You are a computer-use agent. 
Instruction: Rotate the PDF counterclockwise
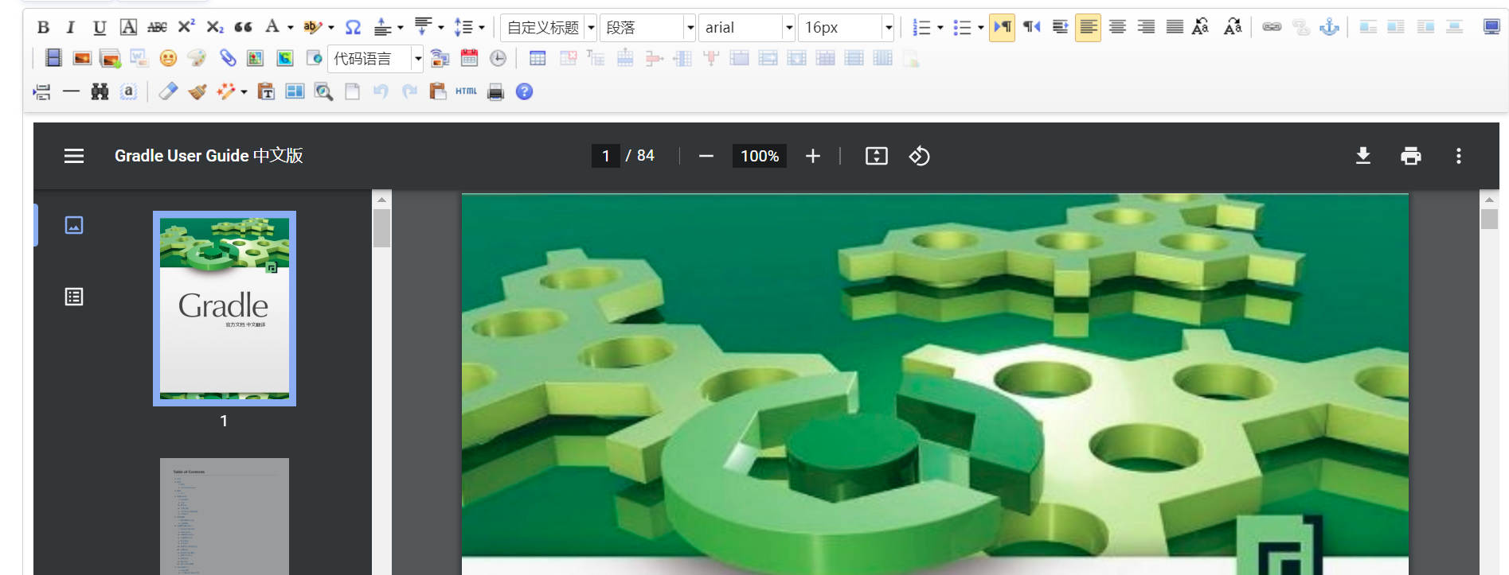tap(919, 156)
